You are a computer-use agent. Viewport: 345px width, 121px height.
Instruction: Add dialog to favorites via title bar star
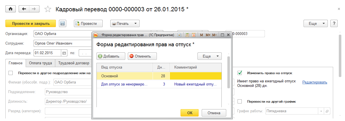tap(179, 35)
